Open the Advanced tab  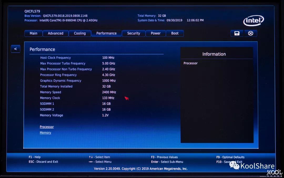pos(55,33)
